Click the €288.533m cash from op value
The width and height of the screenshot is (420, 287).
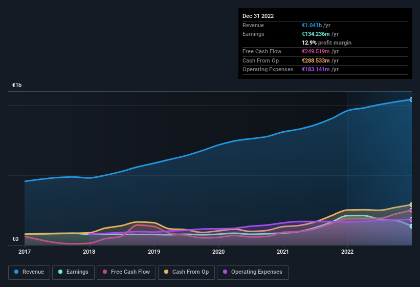coord(316,60)
